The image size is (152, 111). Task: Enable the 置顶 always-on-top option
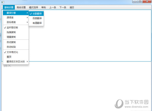point(16,57)
